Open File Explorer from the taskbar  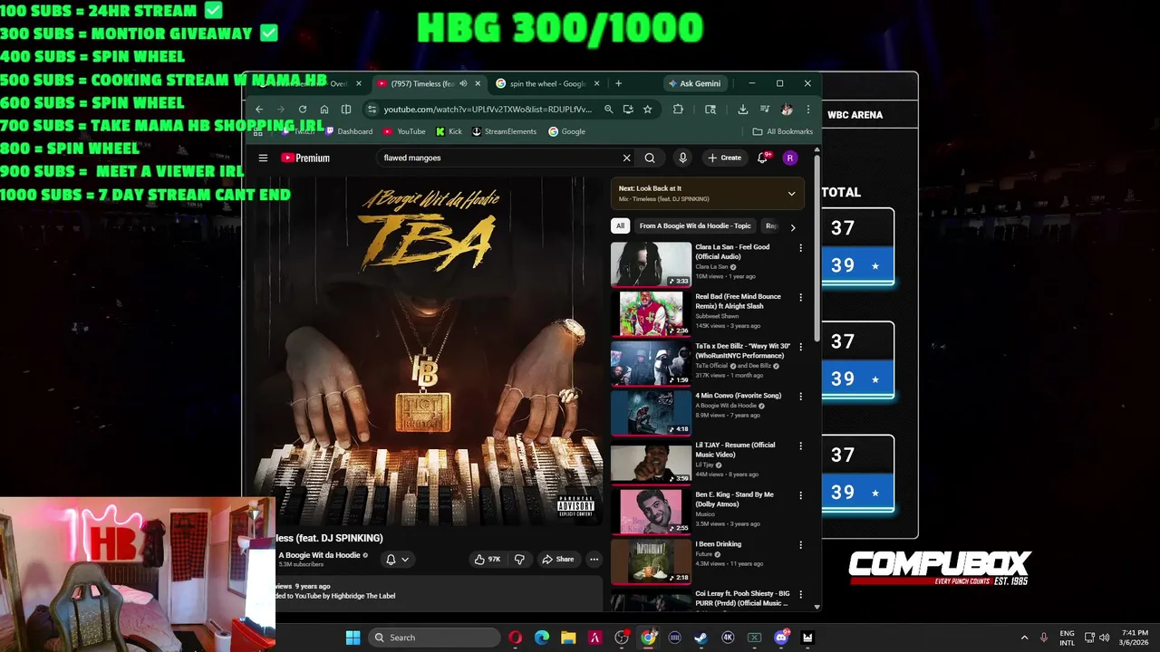[568, 638]
